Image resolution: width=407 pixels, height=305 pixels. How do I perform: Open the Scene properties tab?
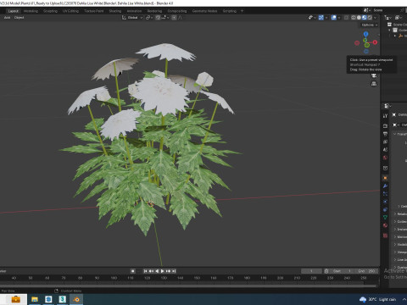(x=385, y=150)
